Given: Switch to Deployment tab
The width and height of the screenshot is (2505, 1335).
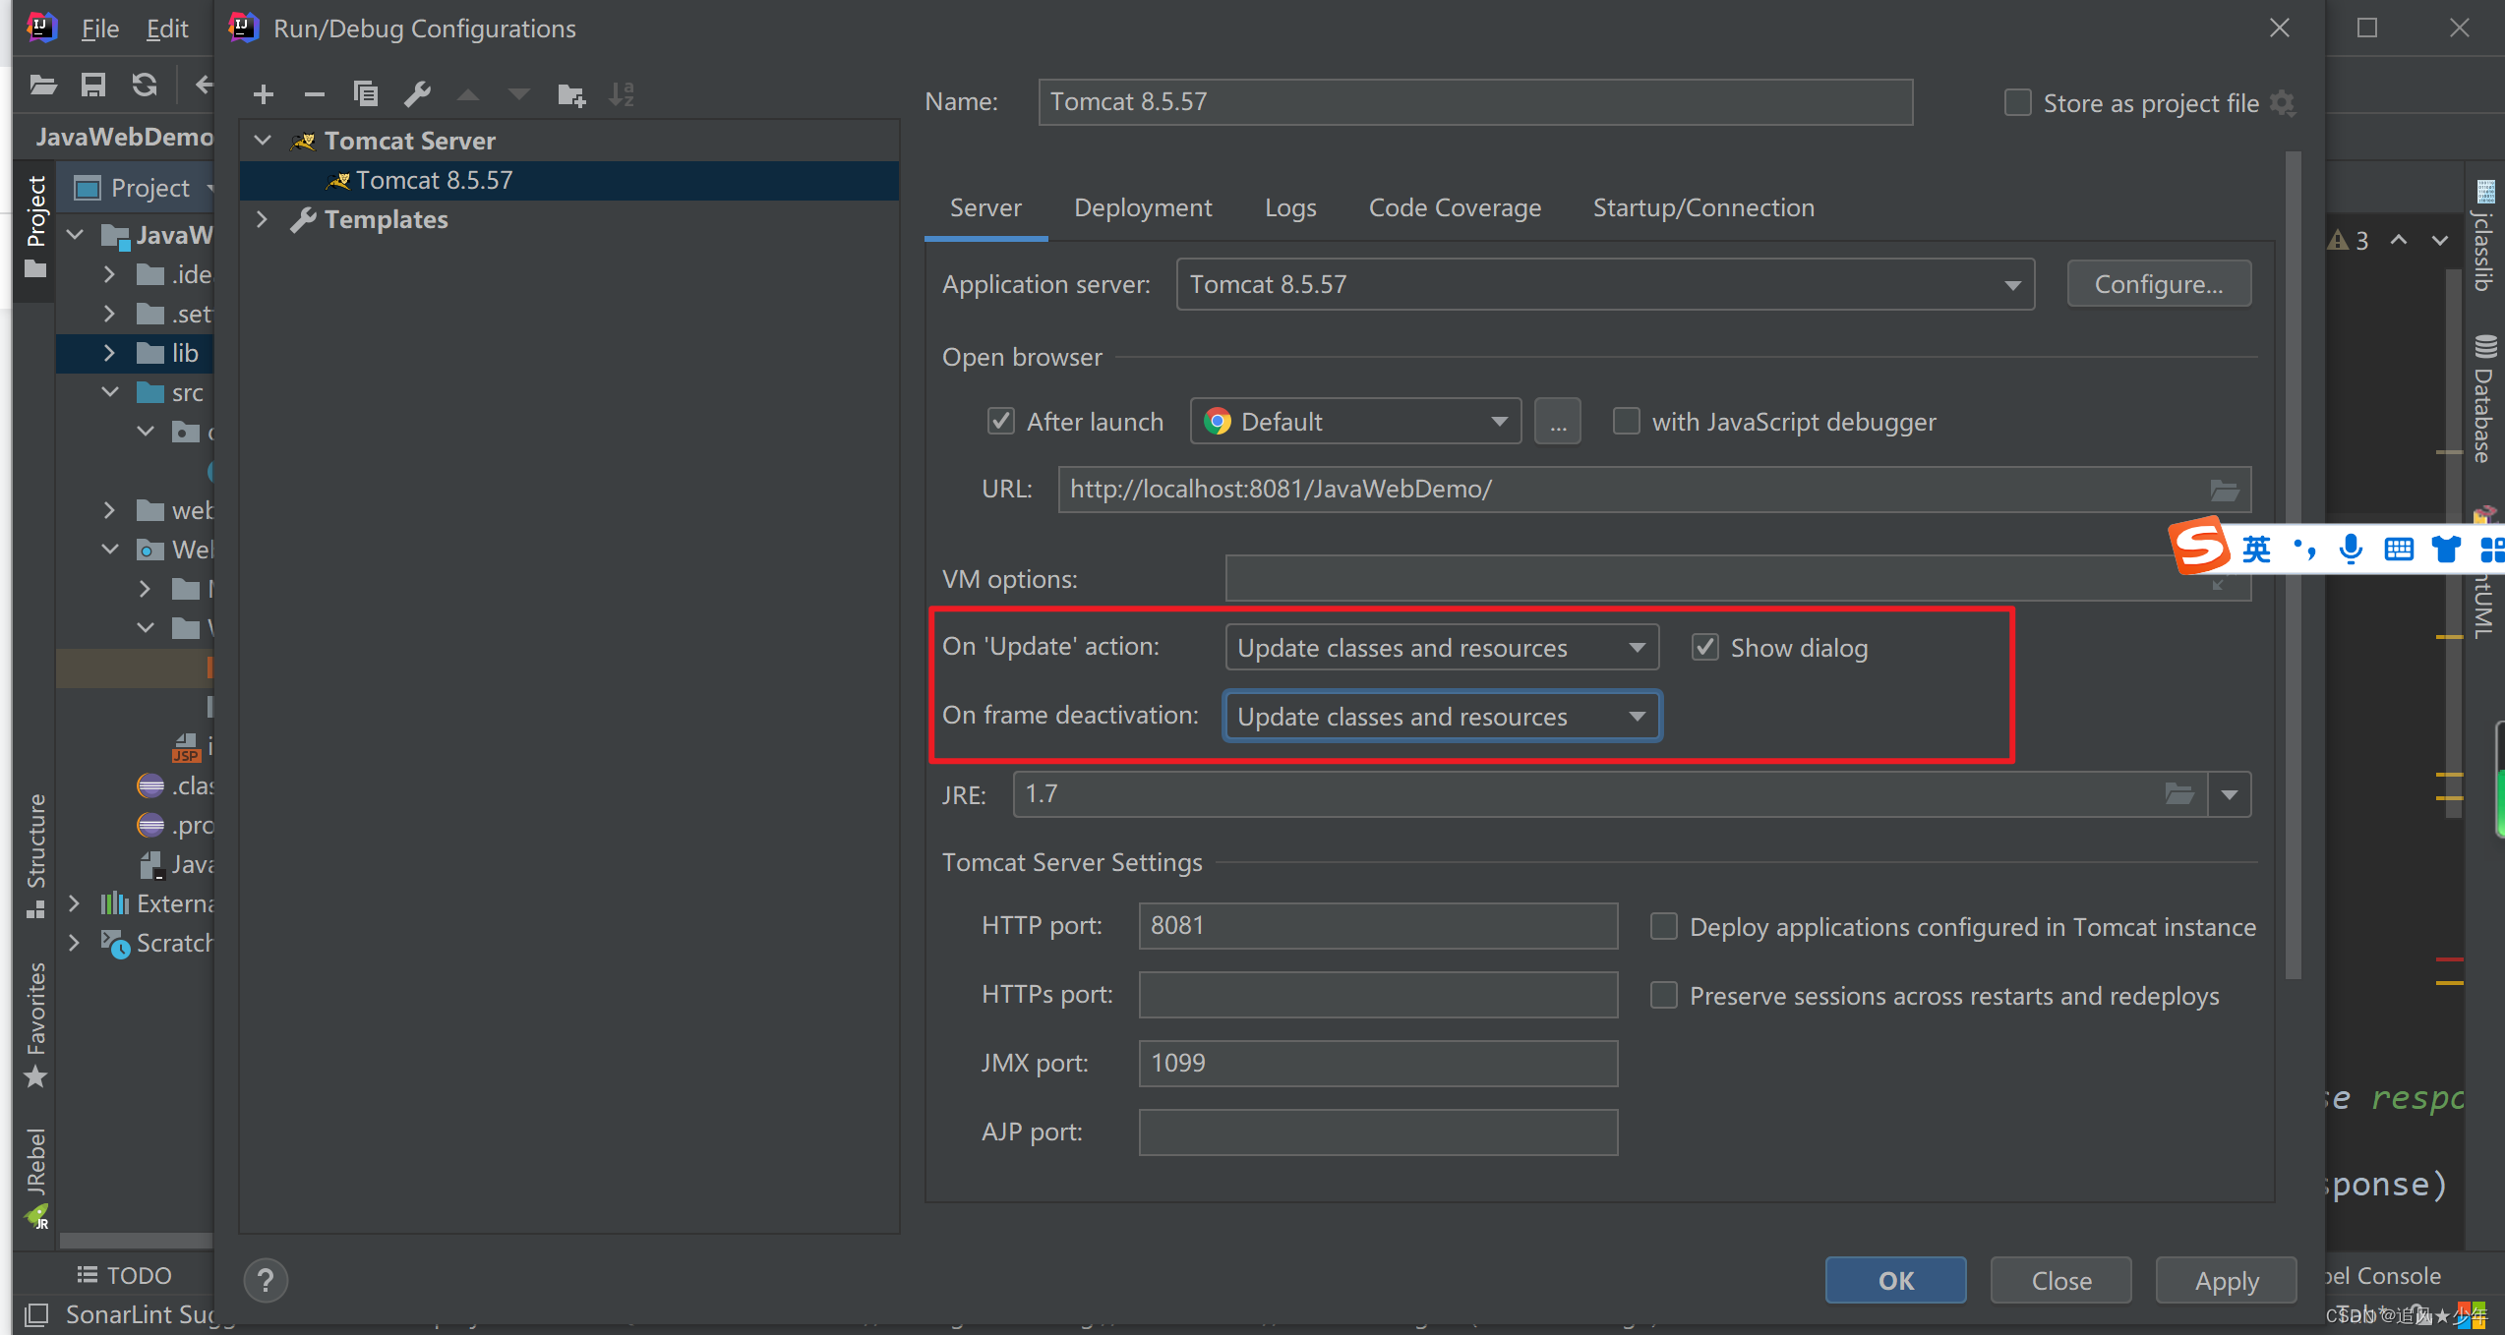Looking at the screenshot, I should (x=1143, y=208).
